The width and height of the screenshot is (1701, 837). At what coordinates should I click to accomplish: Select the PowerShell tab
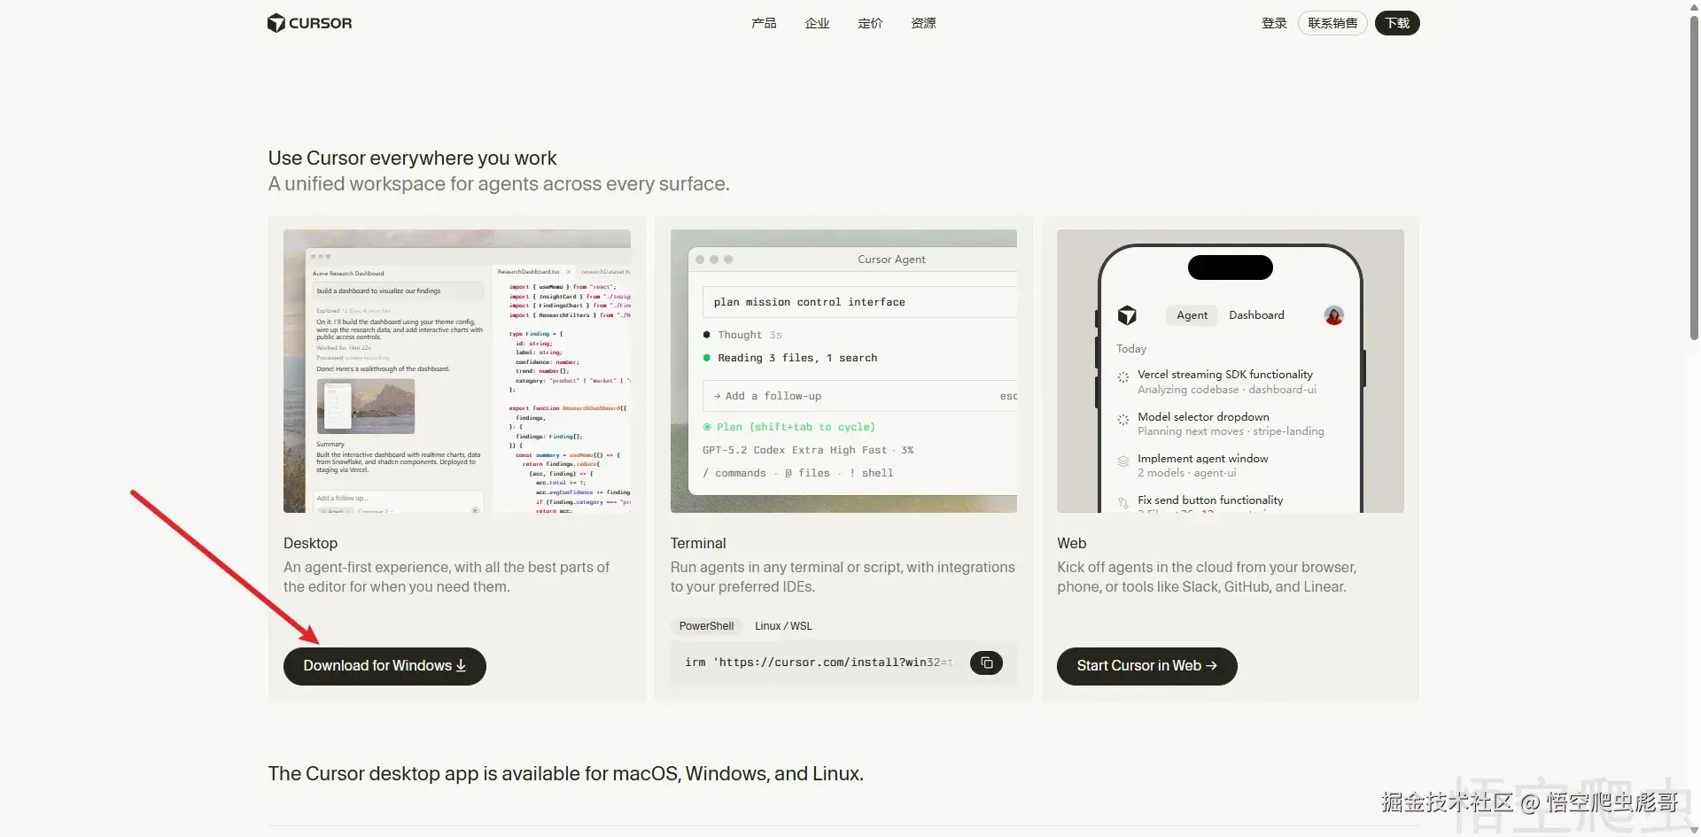coord(706,626)
